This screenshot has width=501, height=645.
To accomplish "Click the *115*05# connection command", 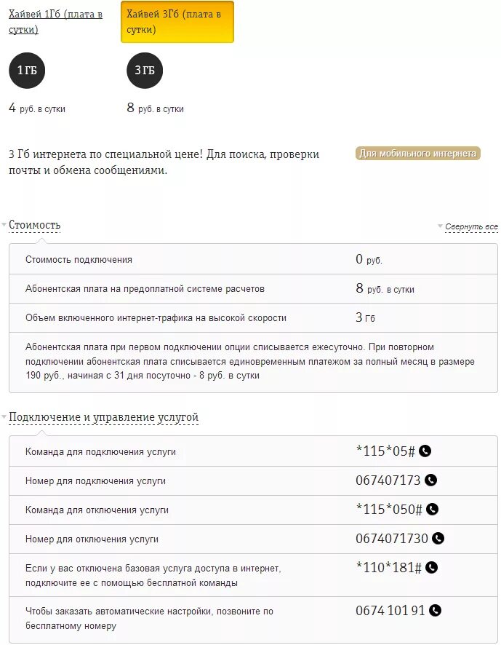I will tap(385, 451).
